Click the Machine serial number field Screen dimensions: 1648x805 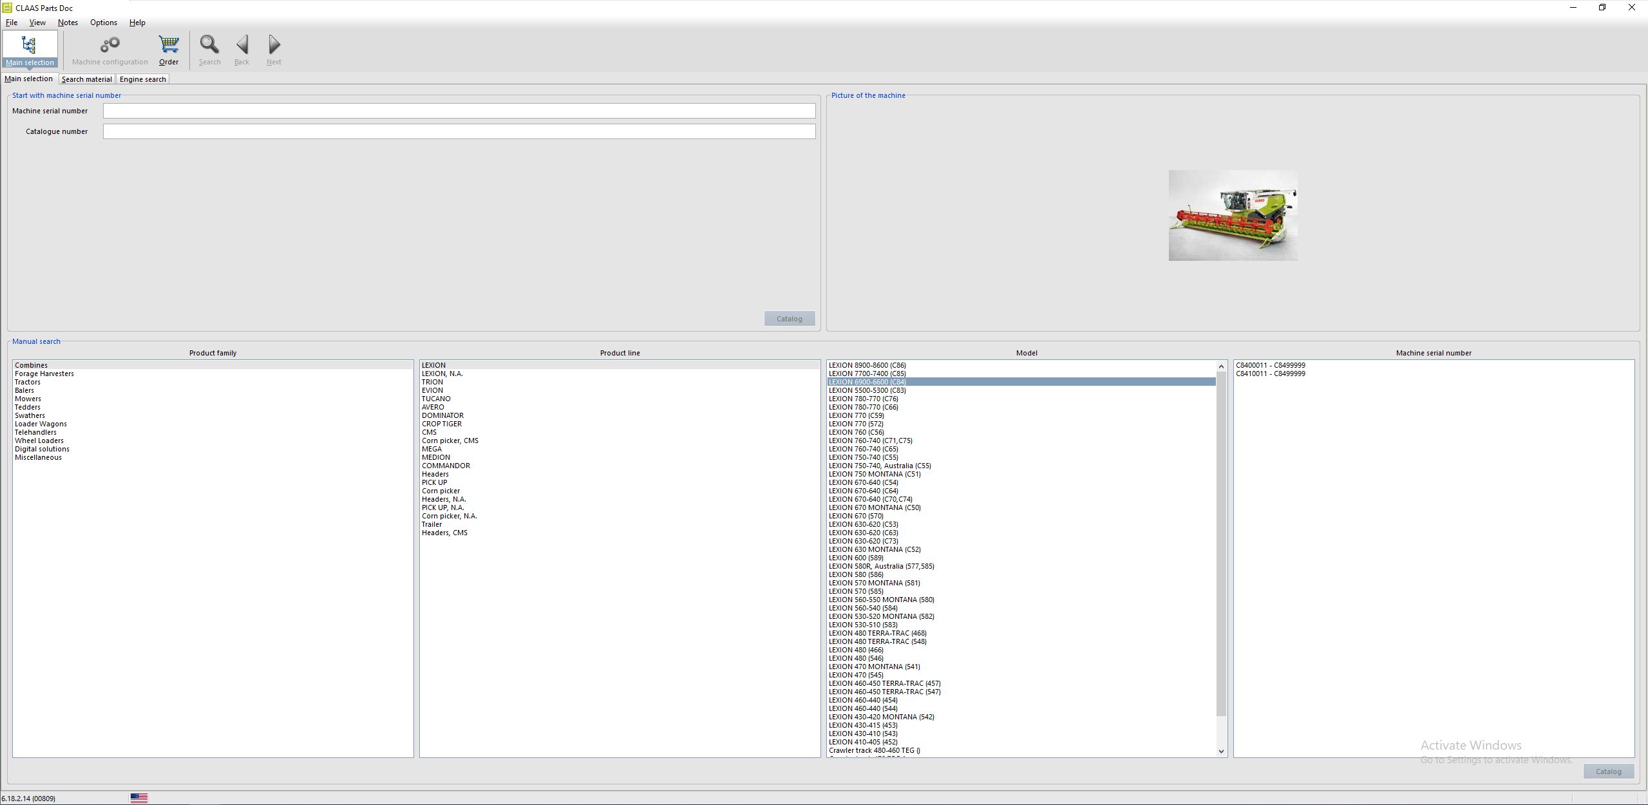(459, 111)
